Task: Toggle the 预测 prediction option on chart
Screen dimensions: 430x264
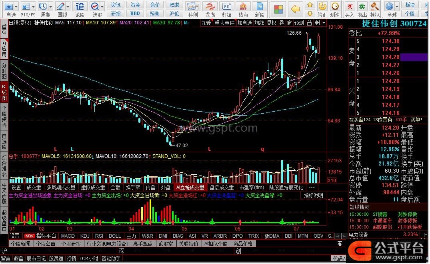Action: (x=299, y=23)
